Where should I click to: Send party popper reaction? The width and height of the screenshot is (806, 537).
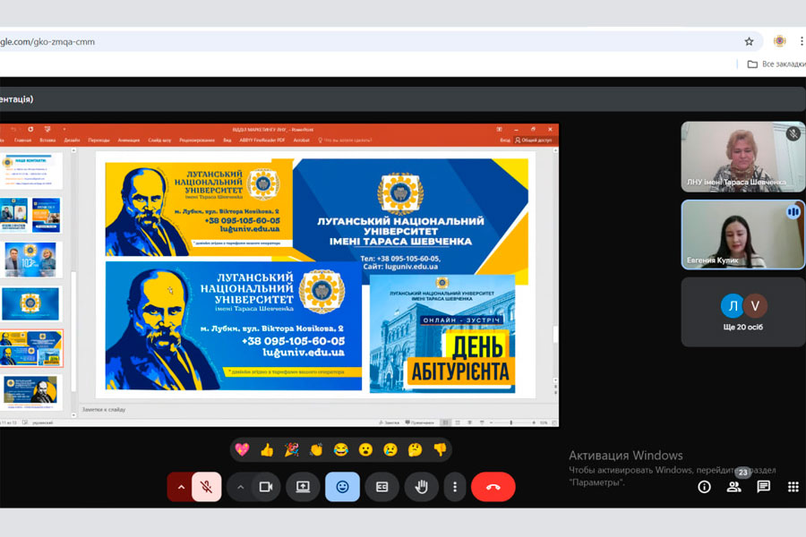point(291,449)
